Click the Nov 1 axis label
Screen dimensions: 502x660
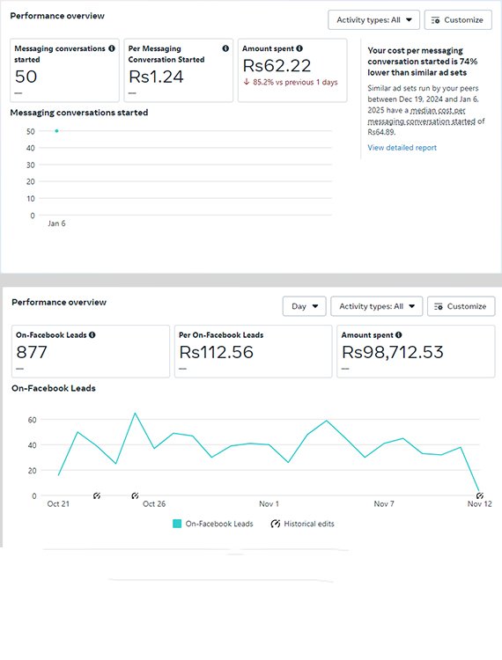(269, 504)
